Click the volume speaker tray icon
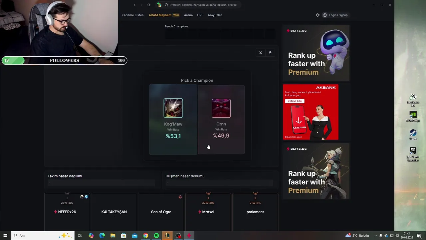The height and width of the screenshot is (240, 426). point(397,236)
